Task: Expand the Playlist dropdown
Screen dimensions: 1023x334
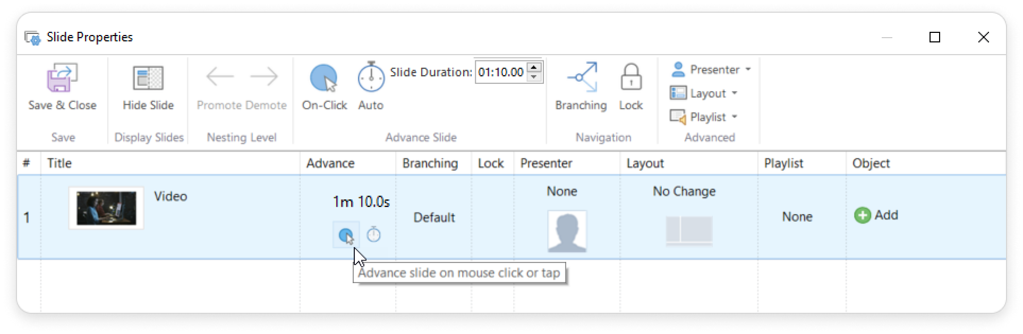Action: 704,117
